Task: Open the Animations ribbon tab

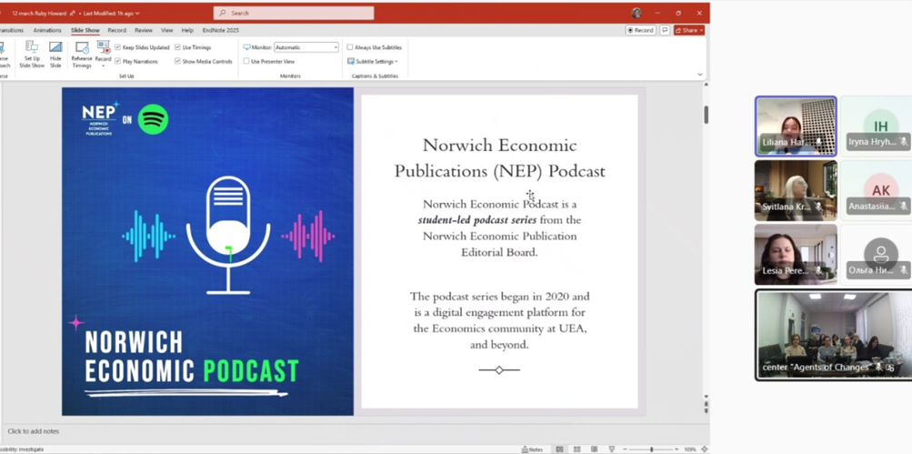Action: [47, 30]
